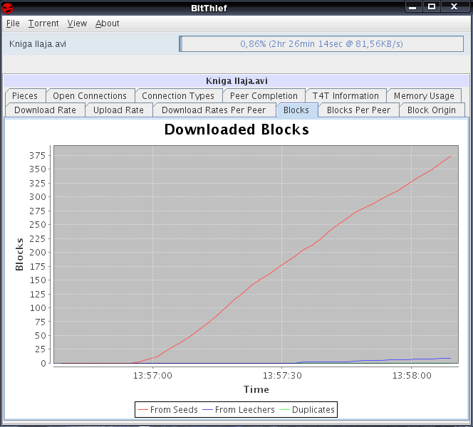Switch to the Download Rate tab
The image size is (473, 427).
[x=46, y=110]
